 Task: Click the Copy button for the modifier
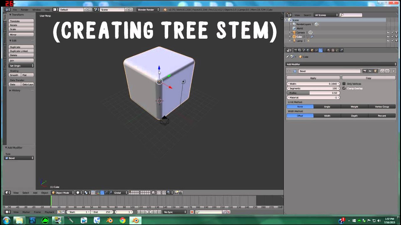point(368,78)
